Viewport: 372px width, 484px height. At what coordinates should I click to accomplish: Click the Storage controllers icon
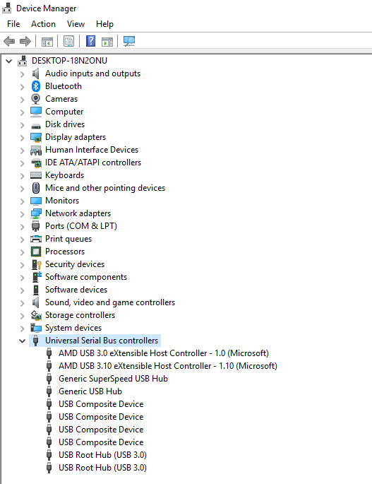point(36,315)
